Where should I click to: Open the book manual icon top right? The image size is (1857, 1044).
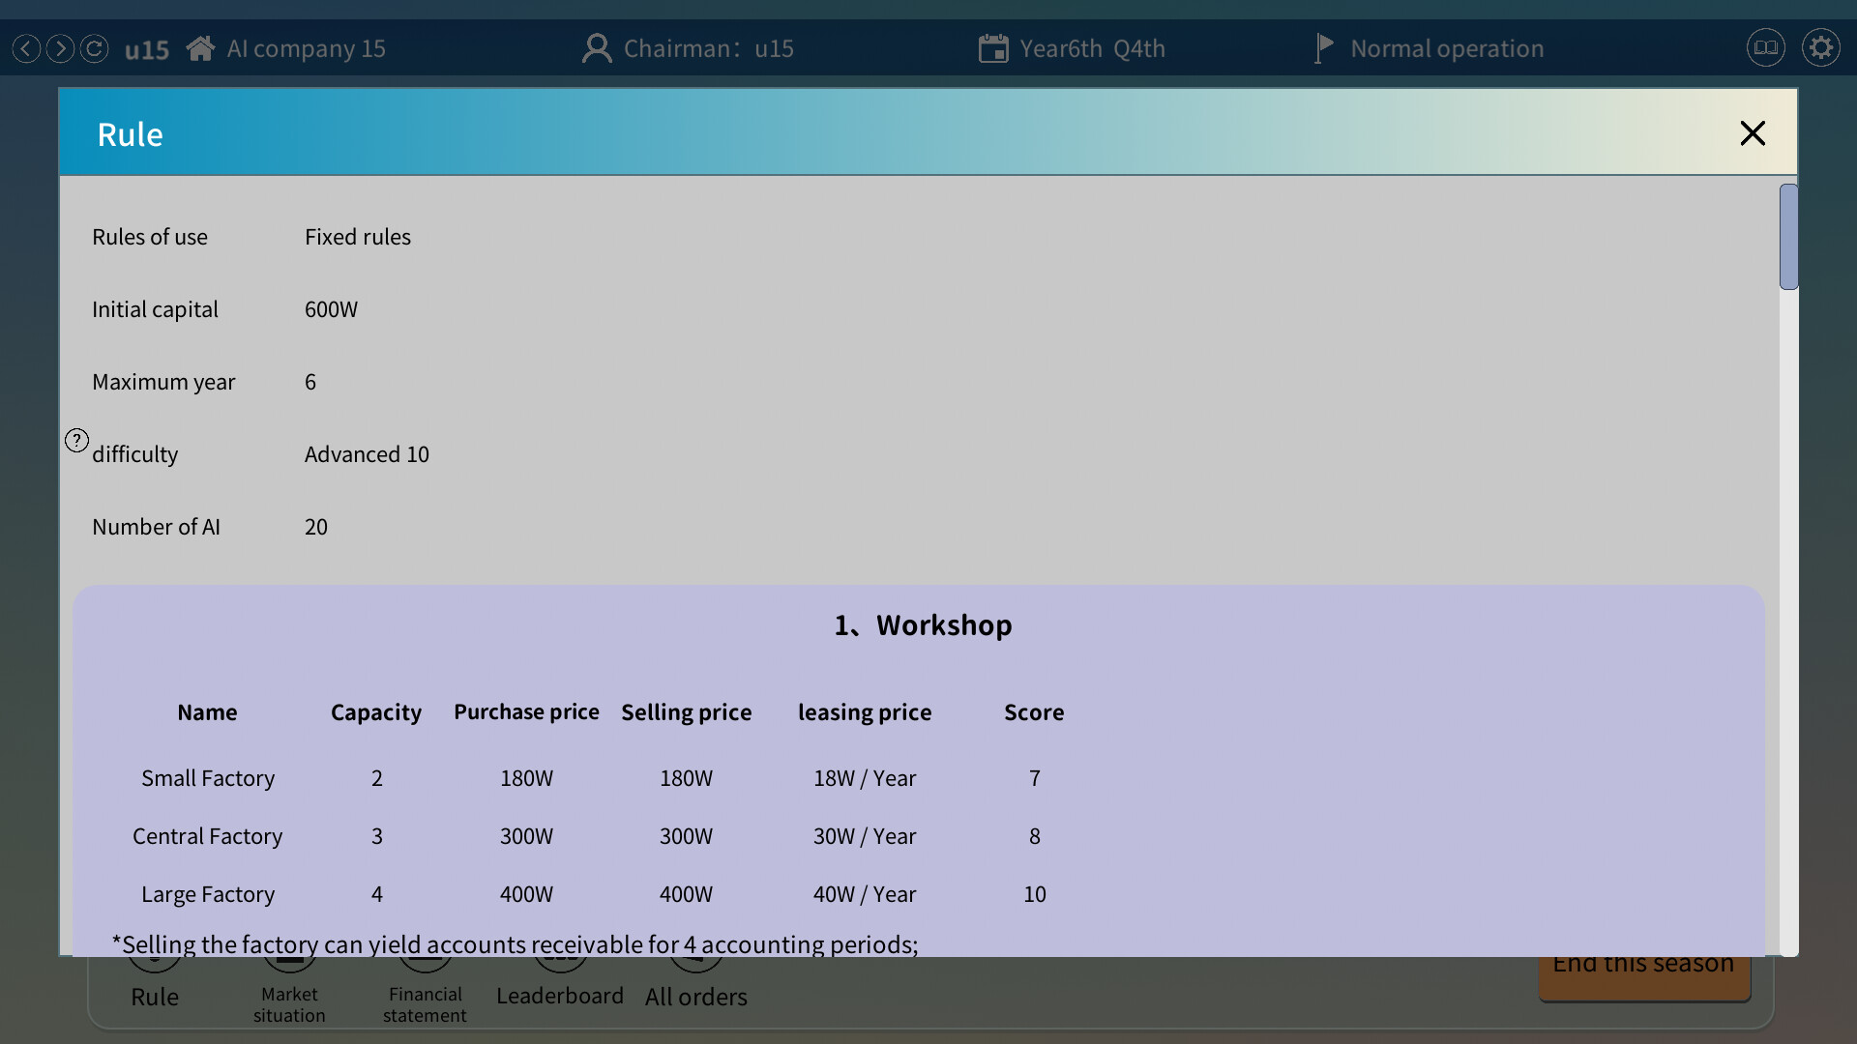click(x=1766, y=47)
